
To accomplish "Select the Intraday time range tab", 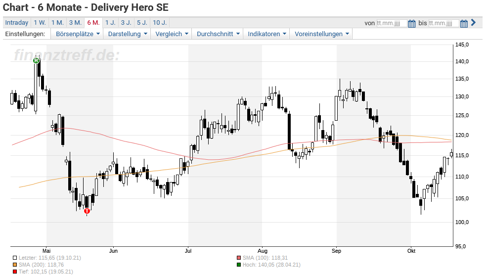I will pyautogui.click(x=16, y=23).
